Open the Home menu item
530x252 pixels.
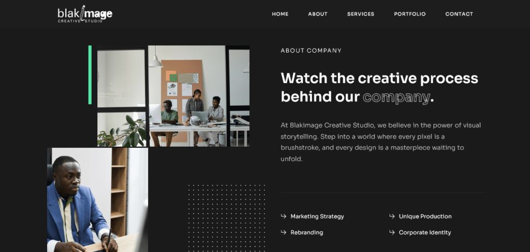click(280, 14)
